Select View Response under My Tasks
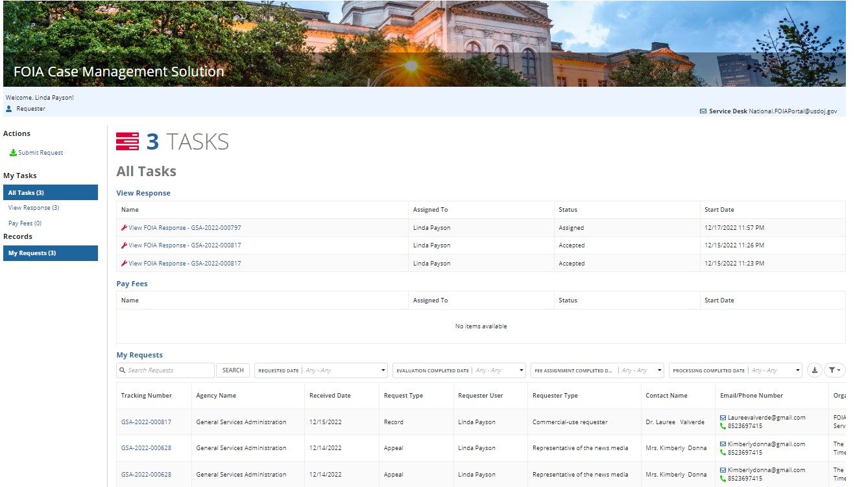Viewport: 855px width, 487px height. pos(33,207)
